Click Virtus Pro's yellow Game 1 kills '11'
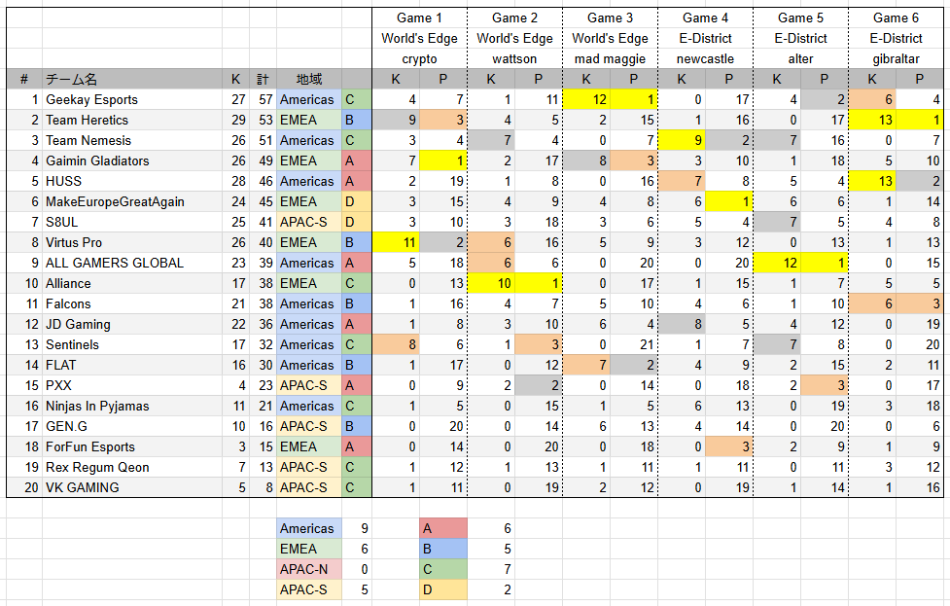The image size is (950, 606). click(396, 242)
